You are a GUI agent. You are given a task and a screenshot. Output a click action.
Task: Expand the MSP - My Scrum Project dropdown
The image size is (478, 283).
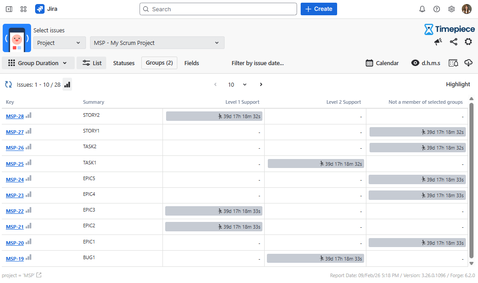pos(157,43)
